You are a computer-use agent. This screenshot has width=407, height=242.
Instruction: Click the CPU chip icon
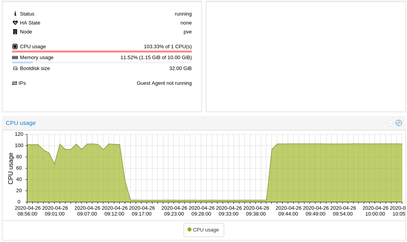point(15,46)
